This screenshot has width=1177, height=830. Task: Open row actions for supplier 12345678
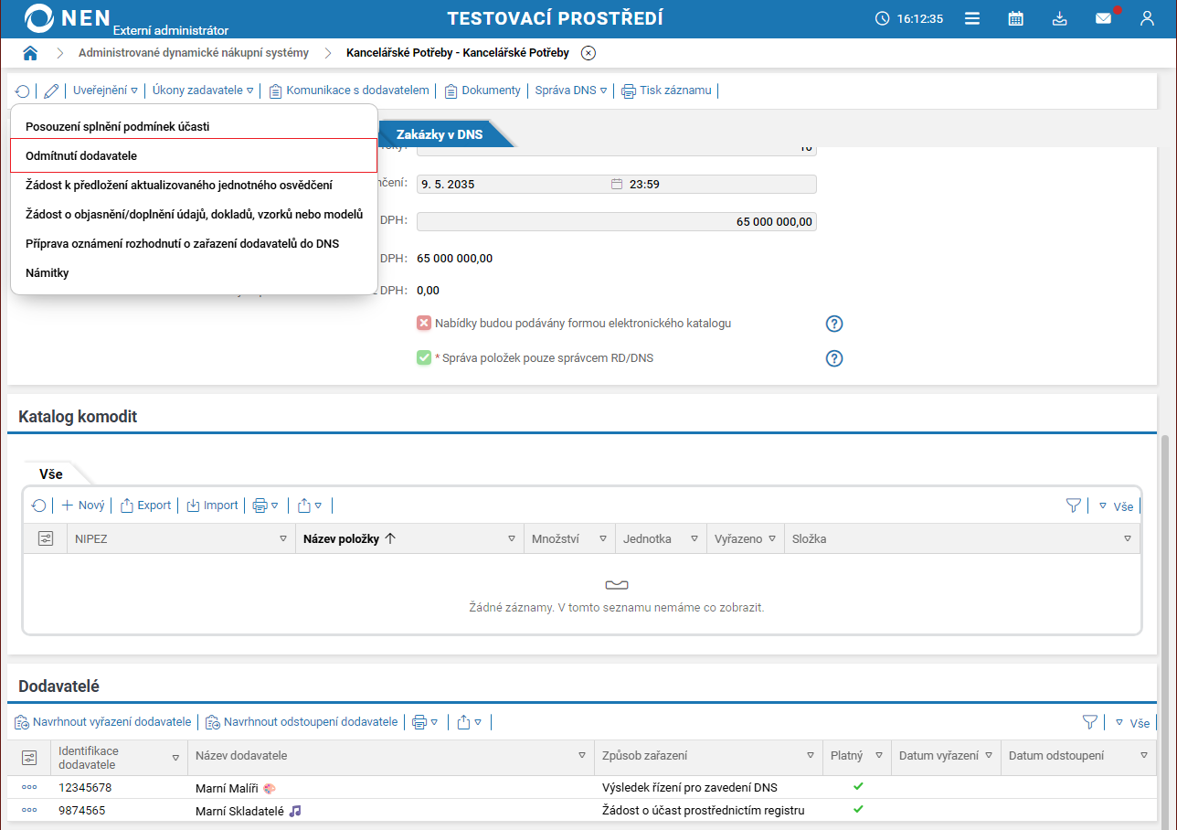[29, 787]
